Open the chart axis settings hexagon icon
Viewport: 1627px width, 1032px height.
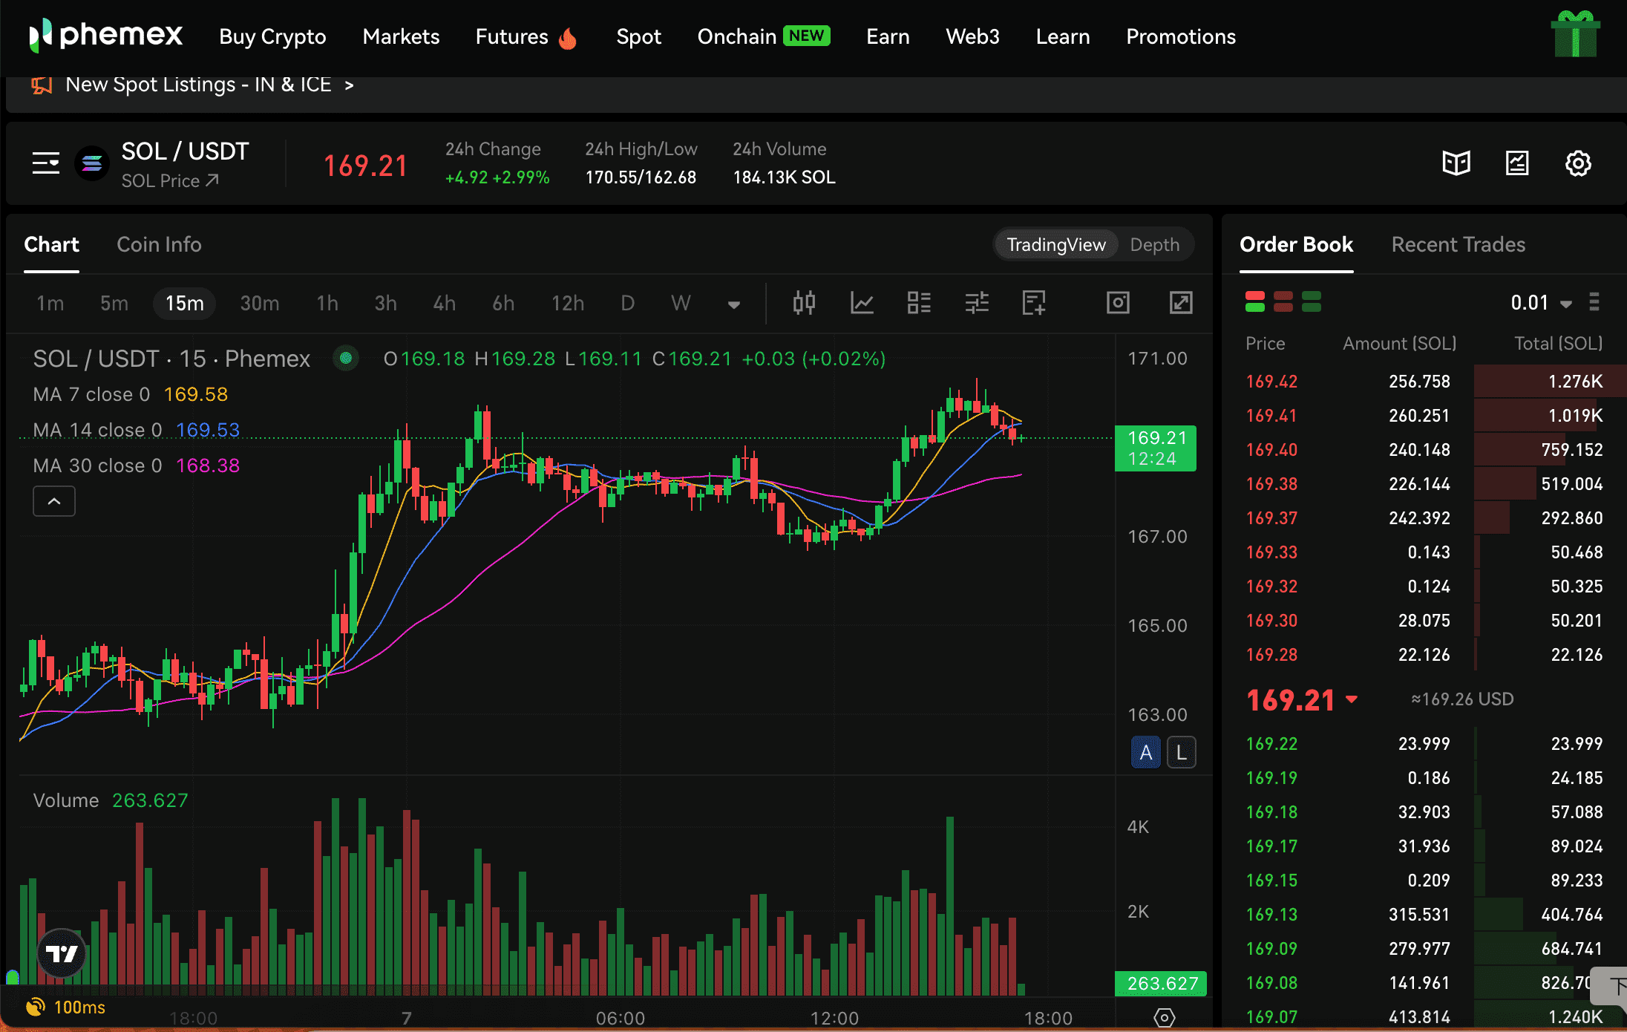pyautogui.click(x=1164, y=1017)
